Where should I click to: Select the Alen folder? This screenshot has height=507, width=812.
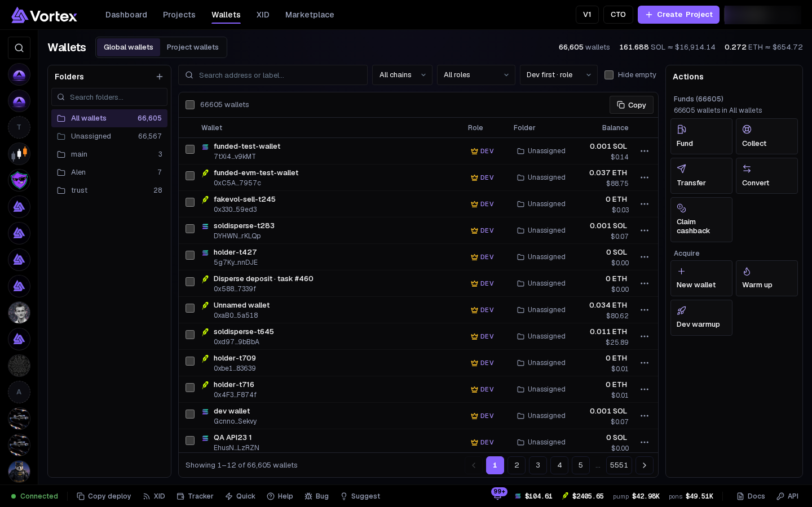[109, 172]
